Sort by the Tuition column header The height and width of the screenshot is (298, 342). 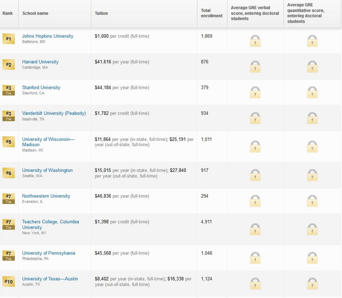[101, 13]
